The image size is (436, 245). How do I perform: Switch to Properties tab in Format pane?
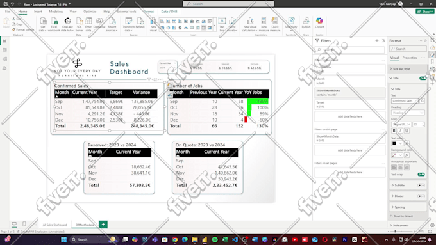coord(410,58)
